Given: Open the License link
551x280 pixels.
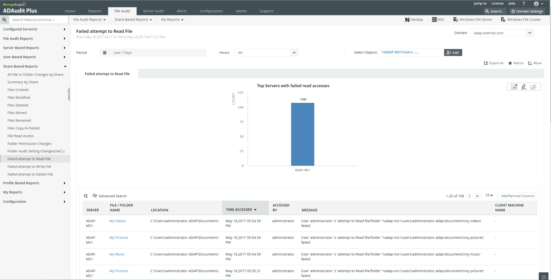Looking at the screenshot, I should (497, 3).
